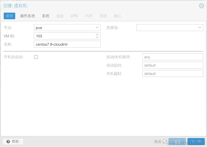The height and width of the screenshot is (147, 207).
Task: Toggle the 高级 checkbox
Action: click(x=165, y=142)
